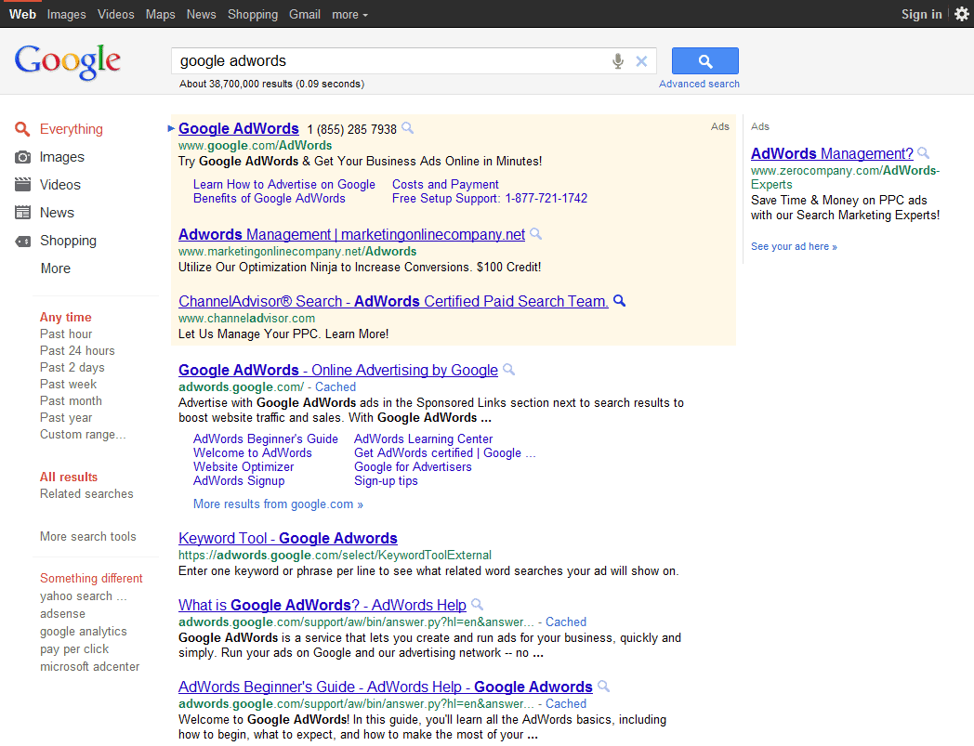Select Web in the top bar
974x746 pixels.
(22, 14)
